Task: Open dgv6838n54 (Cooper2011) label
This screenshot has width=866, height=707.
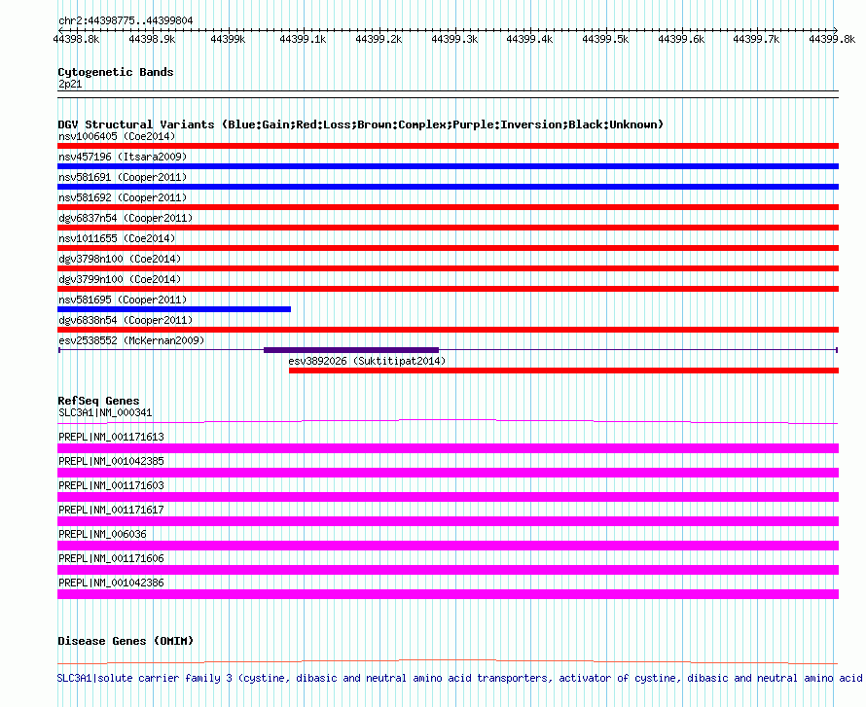Action: [126, 320]
